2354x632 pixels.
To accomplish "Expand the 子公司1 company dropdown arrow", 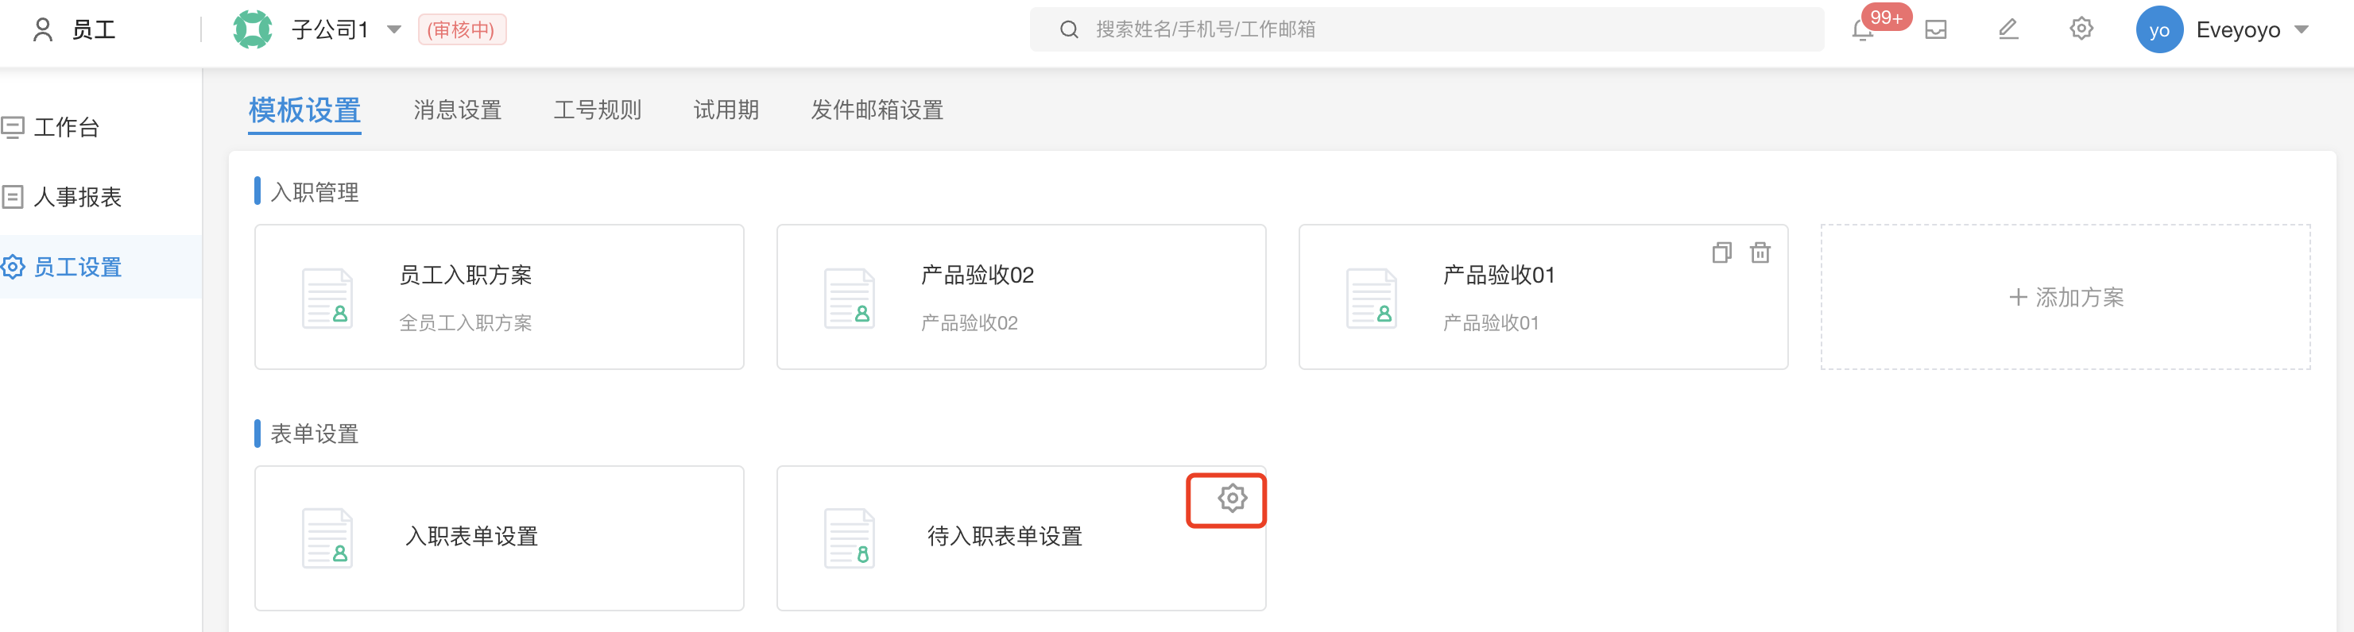I will click(x=394, y=30).
